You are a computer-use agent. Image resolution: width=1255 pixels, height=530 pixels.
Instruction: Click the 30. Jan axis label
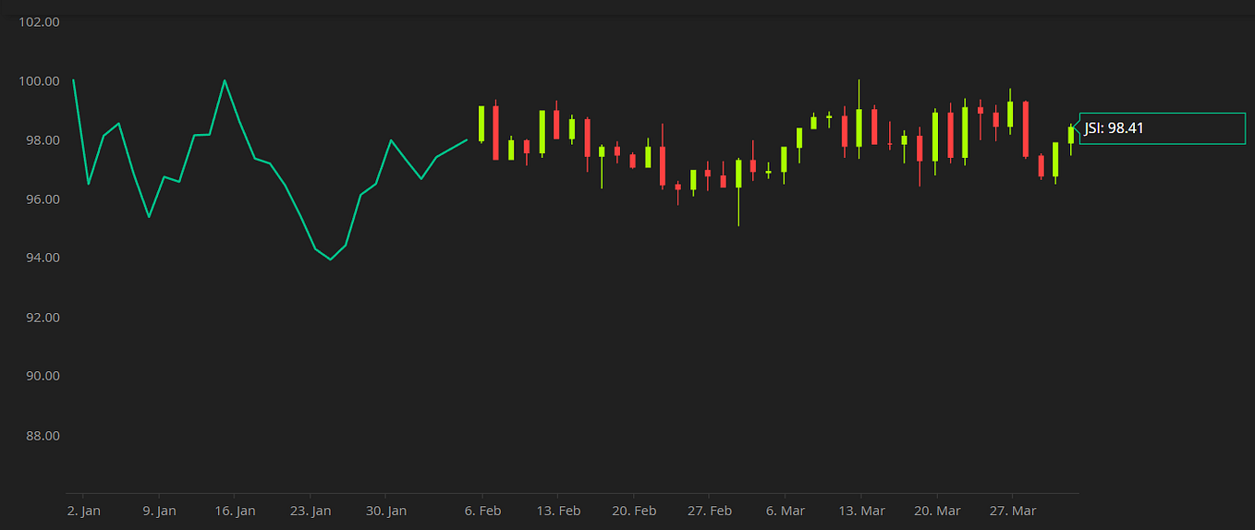pyautogui.click(x=386, y=511)
